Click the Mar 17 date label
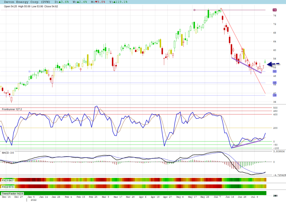The image size is (286, 205). tap(118, 197)
